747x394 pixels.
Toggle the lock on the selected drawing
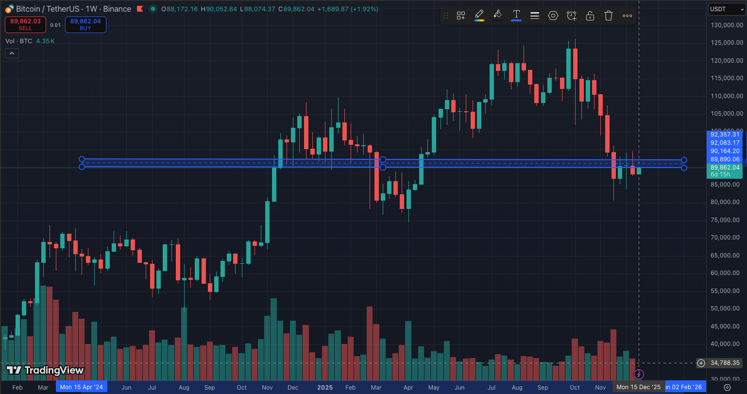coord(590,16)
